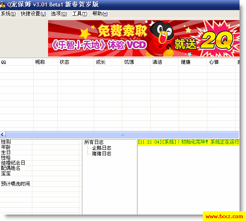Click the 心情 column header
Image resolution: width=246 pixels, height=221 pixels.
click(221, 62)
